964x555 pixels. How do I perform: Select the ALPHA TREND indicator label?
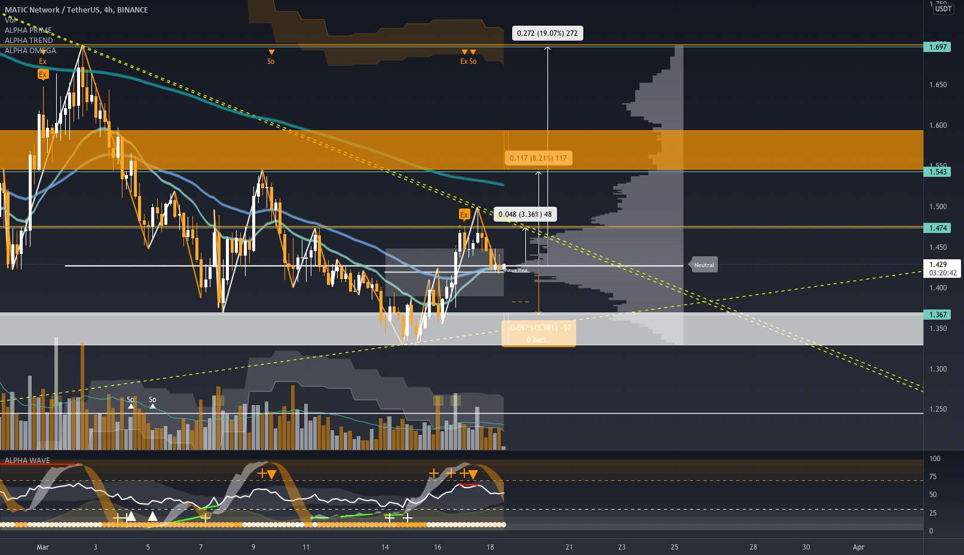(29, 40)
